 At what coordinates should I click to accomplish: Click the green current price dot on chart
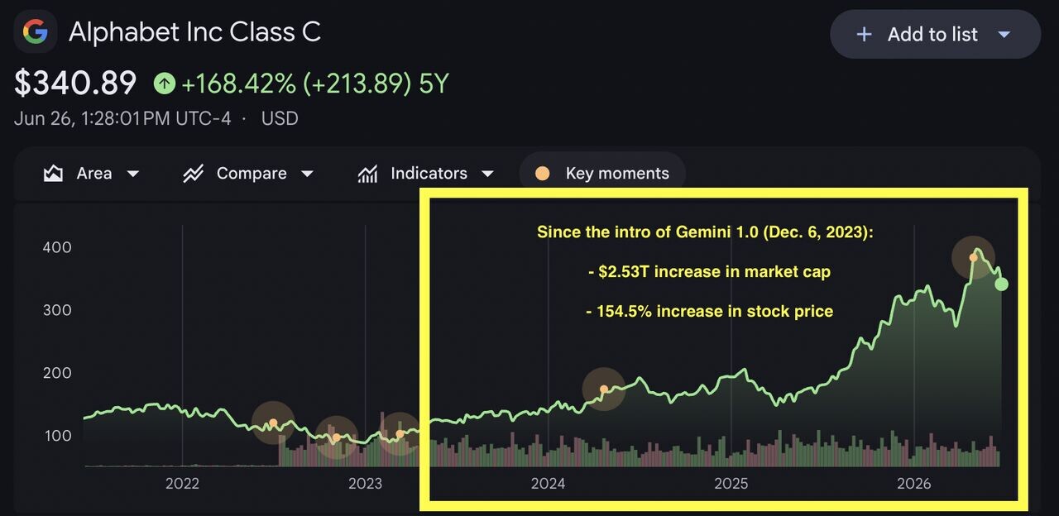click(1001, 284)
